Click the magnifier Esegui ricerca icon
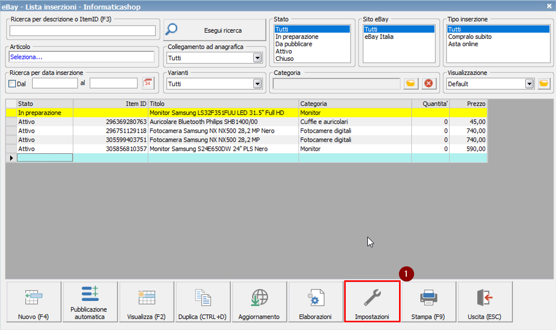 coord(172,30)
